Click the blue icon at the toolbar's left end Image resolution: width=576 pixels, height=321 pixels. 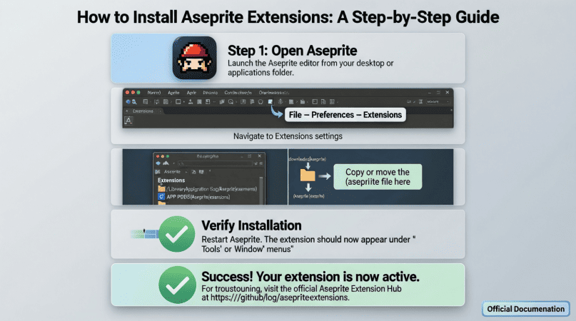(x=128, y=102)
